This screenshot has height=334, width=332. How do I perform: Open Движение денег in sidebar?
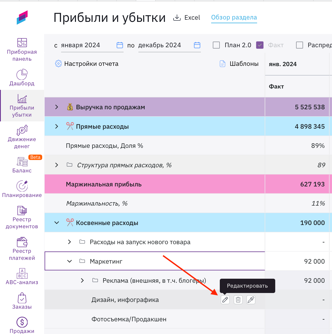click(x=22, y=137)
